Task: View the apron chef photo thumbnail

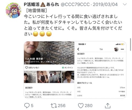Action: coord(43,77)
